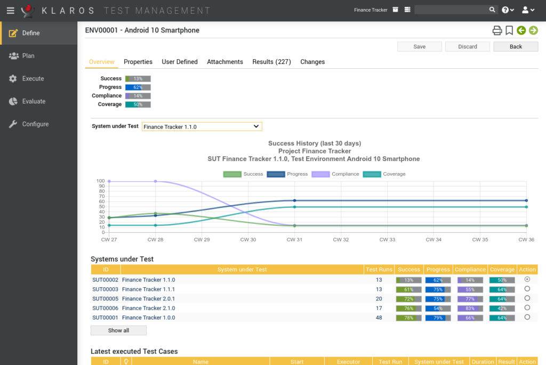Click the Test Runs column header
The height and width of the screenshot is (365, 546).
coord(379,269)
